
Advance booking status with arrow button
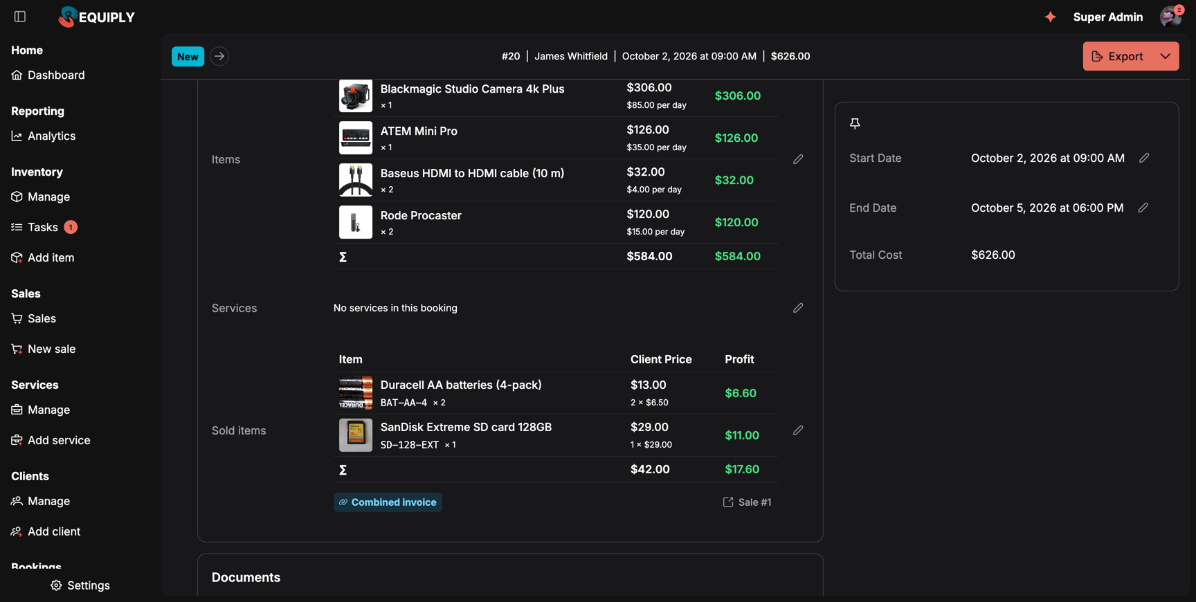click(219, 56)
